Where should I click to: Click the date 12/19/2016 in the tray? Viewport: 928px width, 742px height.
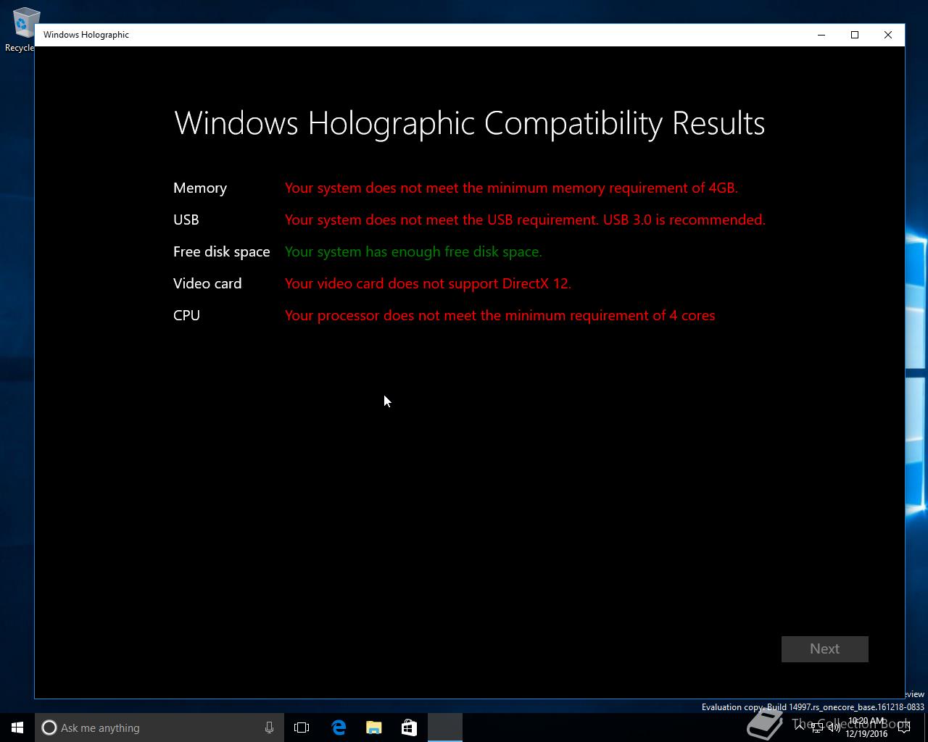pos(866,734)
